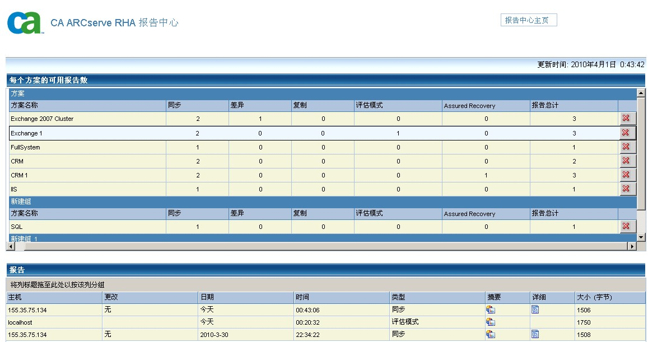Screen dimensions: 648x342
Task: Click Assured Recovery count for CRM 1
Action: [486, 176]
